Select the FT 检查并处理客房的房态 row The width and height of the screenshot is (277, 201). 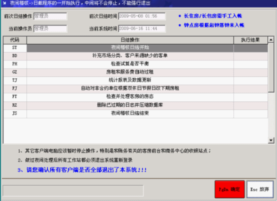tap(135, 97)
